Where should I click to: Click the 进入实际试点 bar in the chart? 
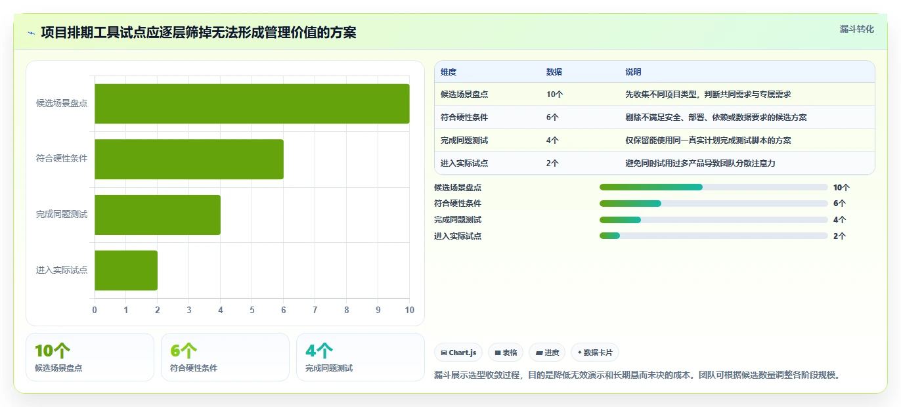point(126,270)
